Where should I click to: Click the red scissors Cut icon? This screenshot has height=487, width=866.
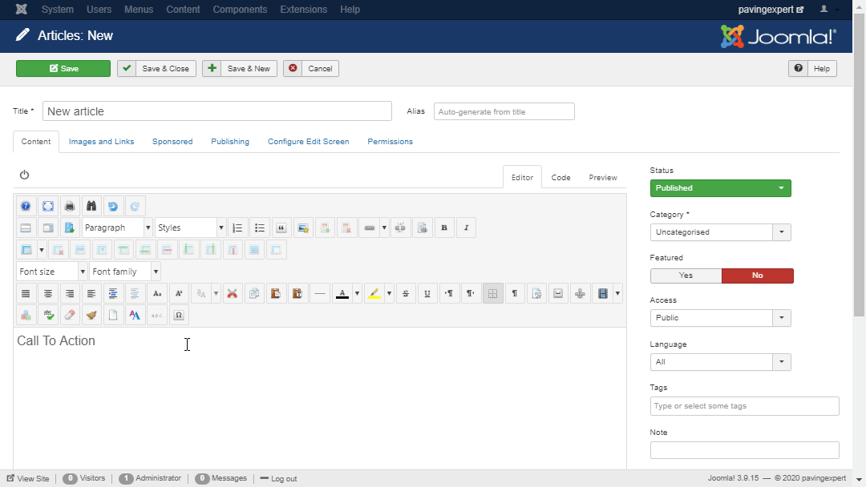point(232,293)
